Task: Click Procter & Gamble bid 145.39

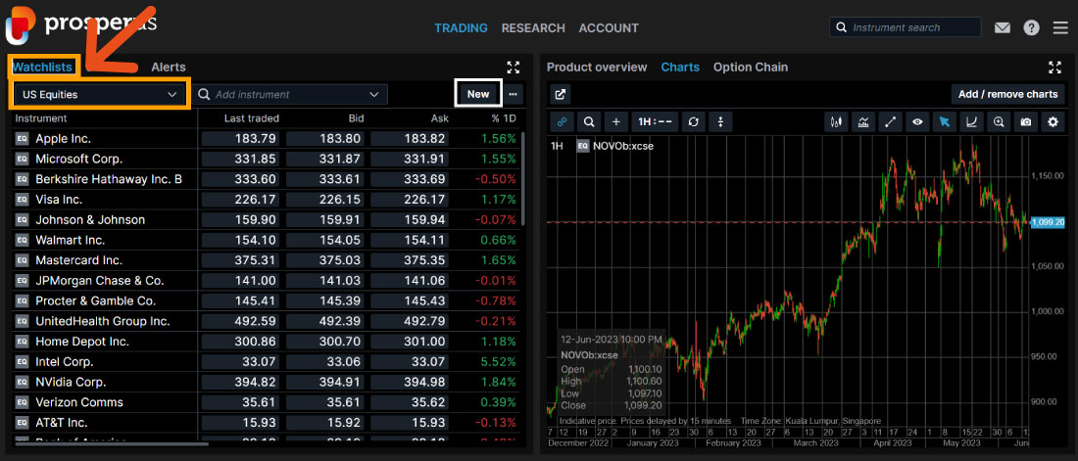Action: click(x=323, y=300)
